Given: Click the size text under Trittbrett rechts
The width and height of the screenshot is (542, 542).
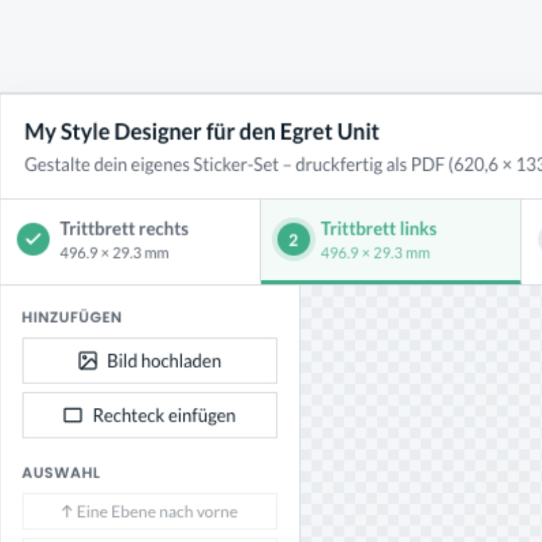Looking at the screenshot, I should point(114,253).
